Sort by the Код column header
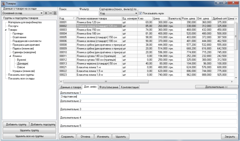This screenshot has height=141, width=240. pos(67,18)
